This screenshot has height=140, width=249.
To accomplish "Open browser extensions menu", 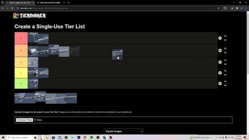I will pyautogui.click(x=225, y=8).
